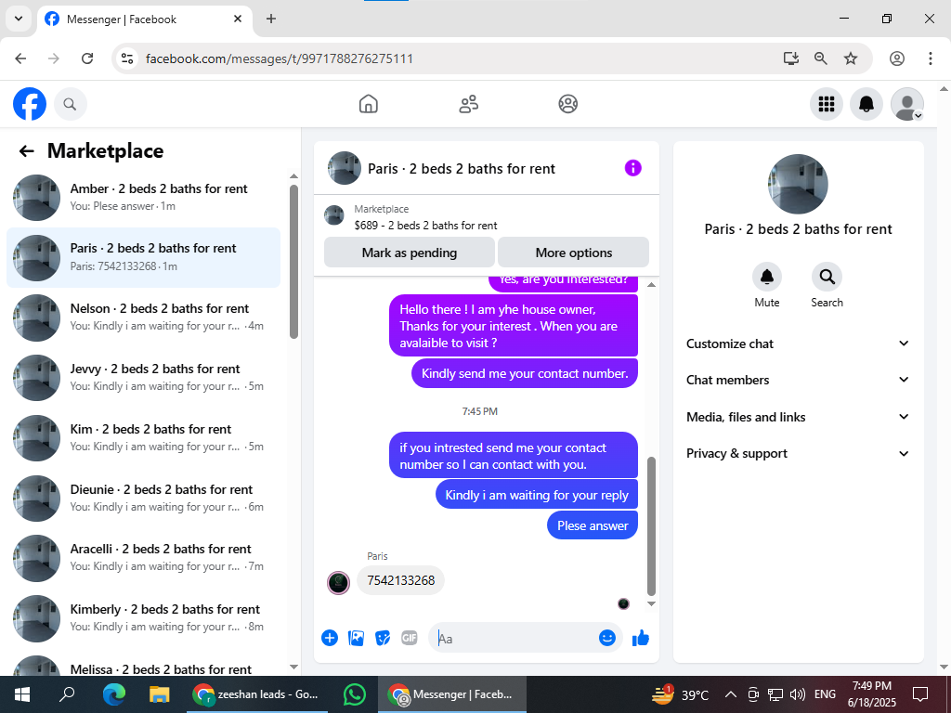Select the Messenger | Facebook tab
This screenshot has width=951, height=713.
pyautogui.click(x=144, y=19)
